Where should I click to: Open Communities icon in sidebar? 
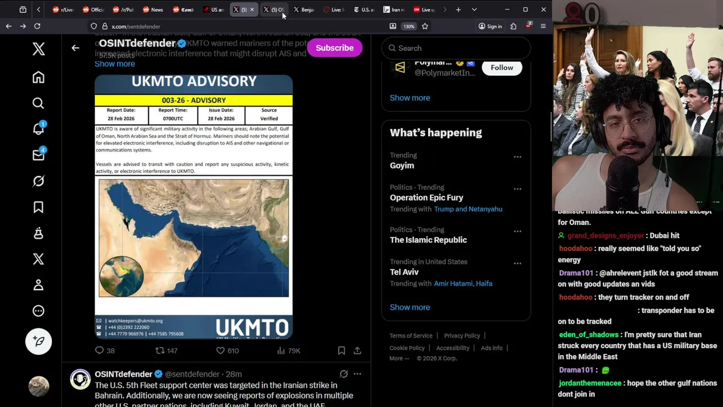[x=38, y=233]
